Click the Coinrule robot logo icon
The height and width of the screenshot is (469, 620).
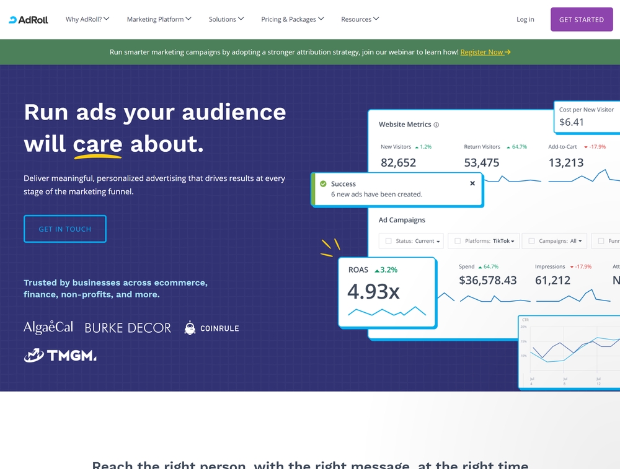coord(190,328)
